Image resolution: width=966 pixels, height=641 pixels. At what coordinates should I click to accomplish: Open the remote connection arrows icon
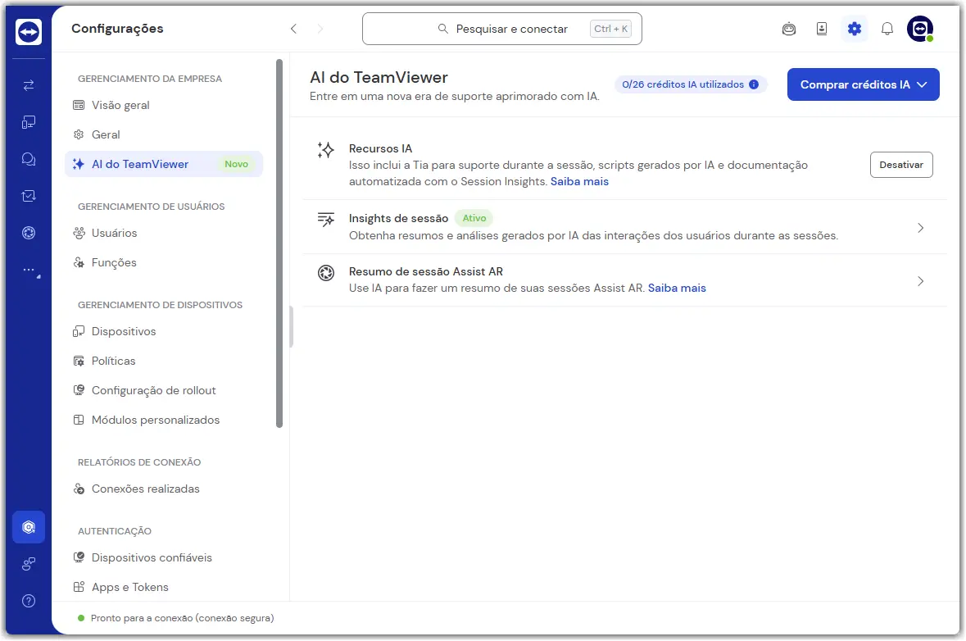pos(29,85)
